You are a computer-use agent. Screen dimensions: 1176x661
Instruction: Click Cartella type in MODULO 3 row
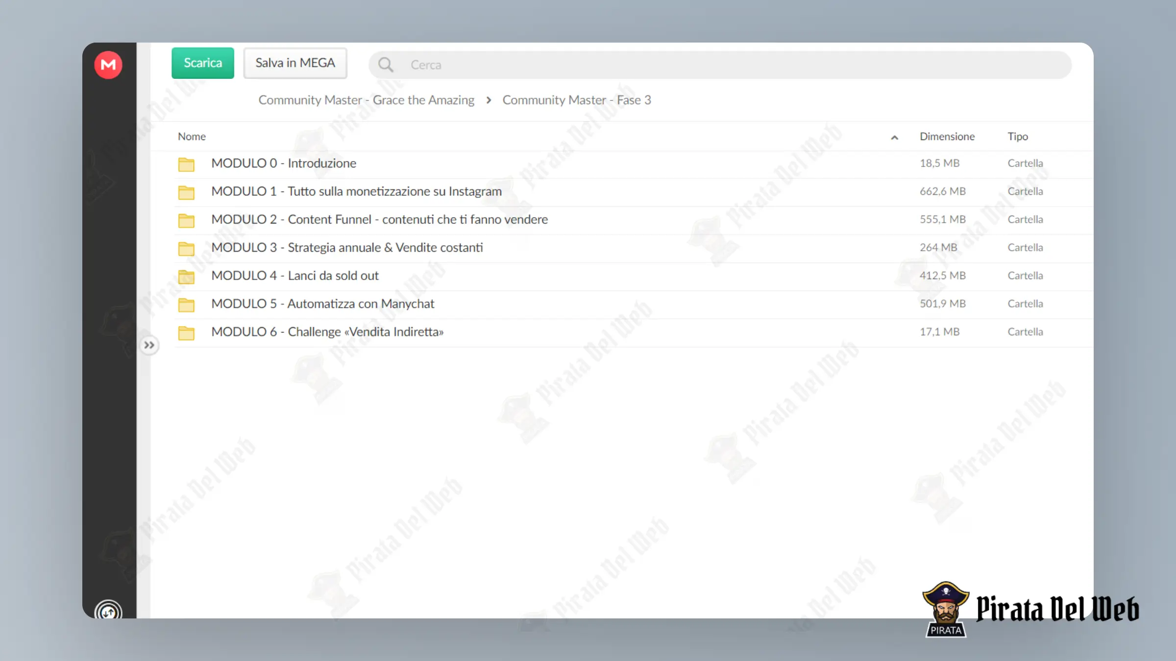click(x=1025, y=247)
